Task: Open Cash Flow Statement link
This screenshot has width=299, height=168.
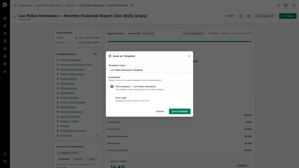Action: (71, 112)
